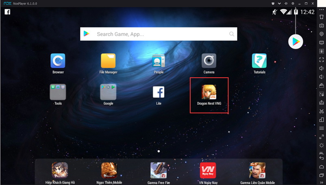Image resolution: width=326 pixels, height=185 pixels.
Task: Open the Browser app
Action: click(x=58, y=61)
